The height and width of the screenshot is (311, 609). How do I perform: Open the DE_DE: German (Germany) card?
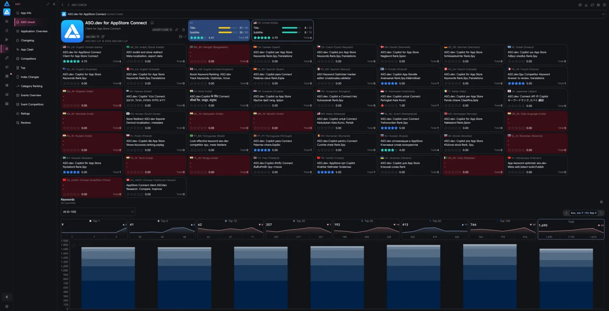473,54
